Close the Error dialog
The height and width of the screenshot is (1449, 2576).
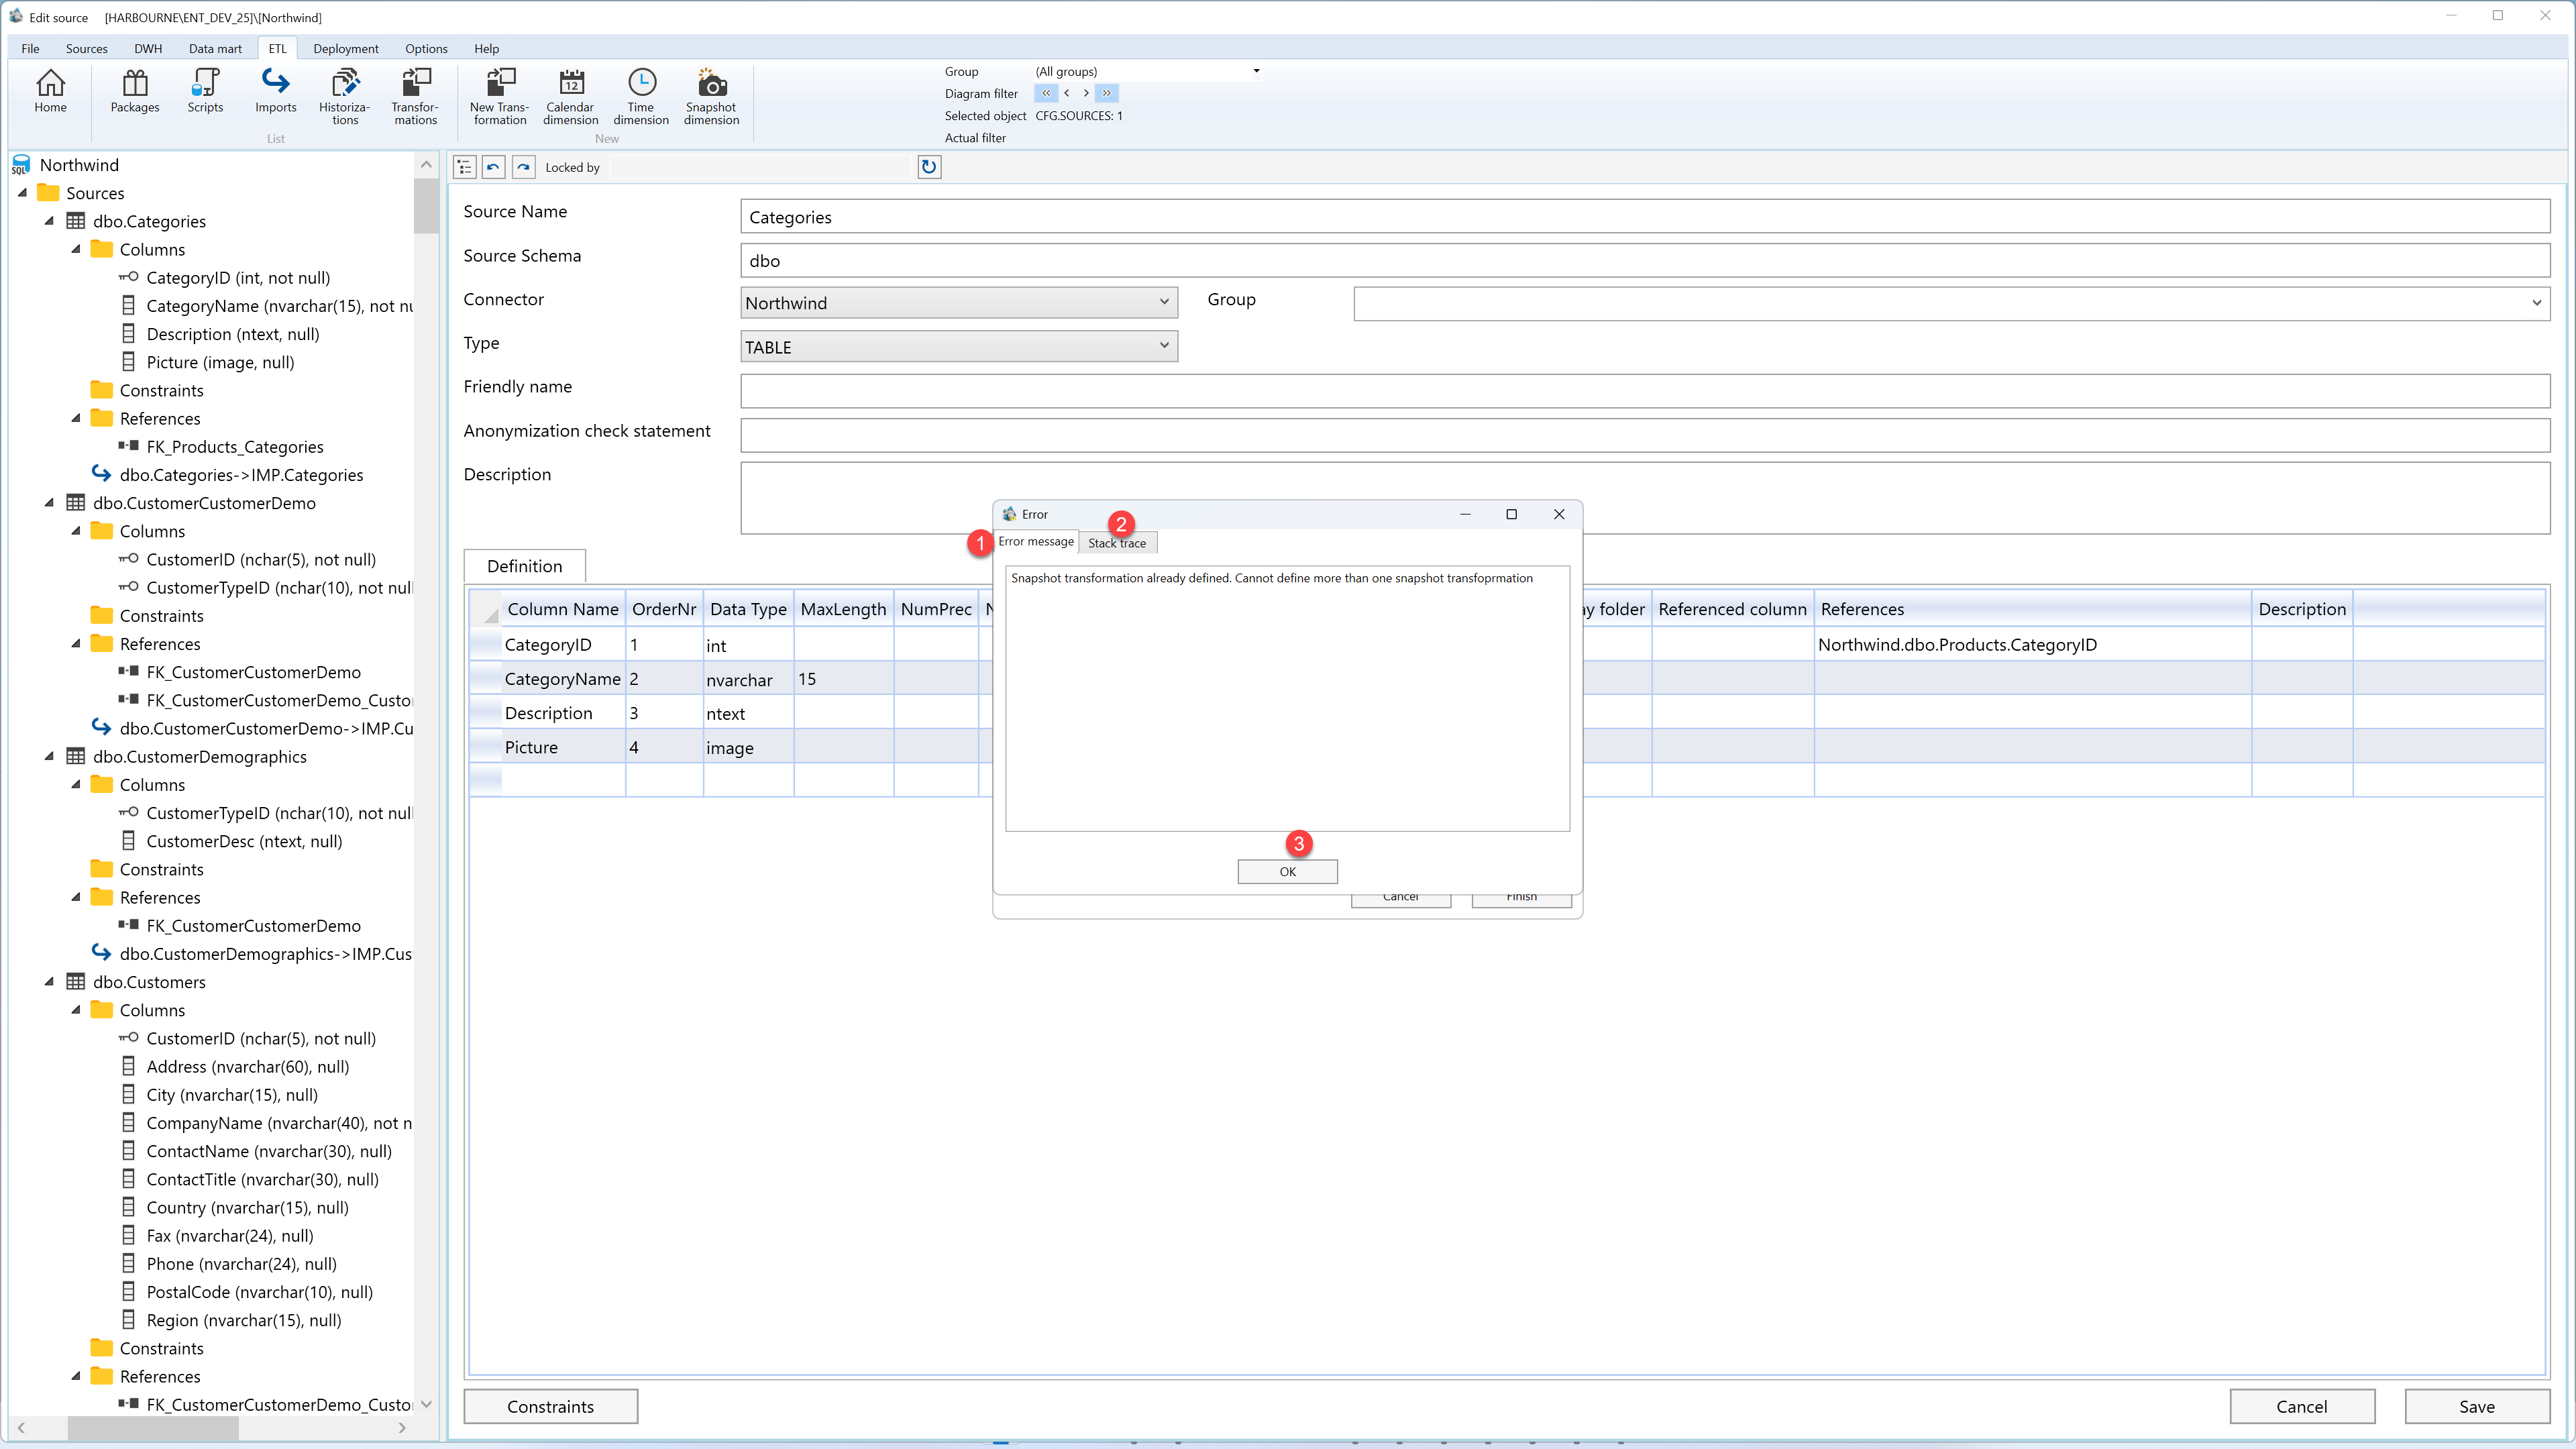[x=1558, y=514]
